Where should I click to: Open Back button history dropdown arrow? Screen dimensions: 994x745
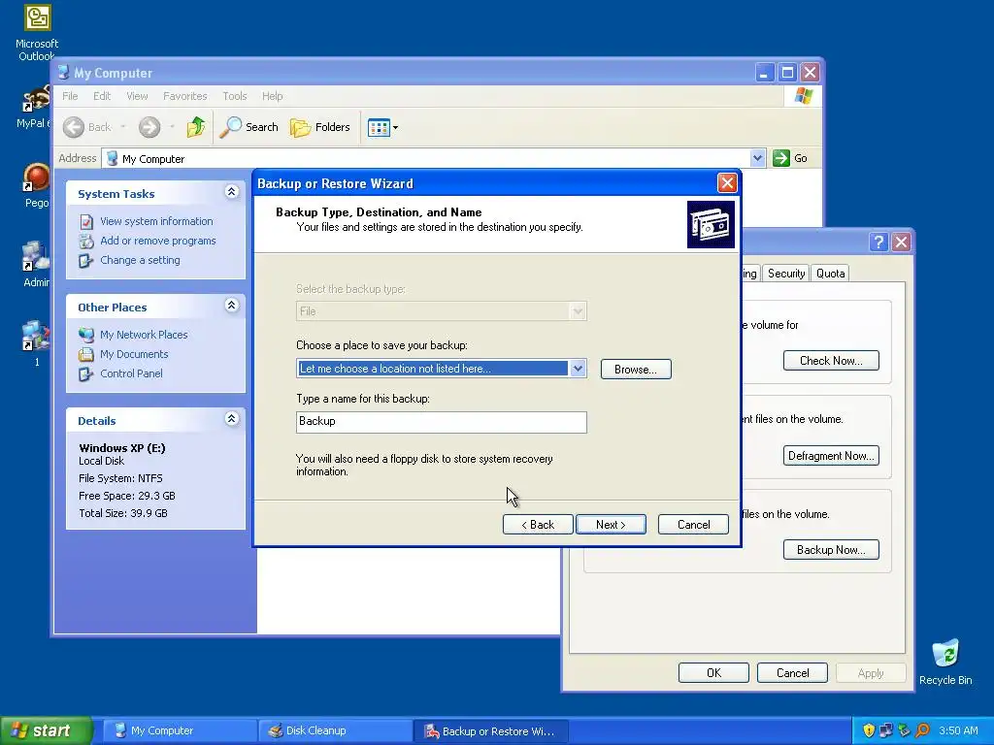[x=123, y=127]
